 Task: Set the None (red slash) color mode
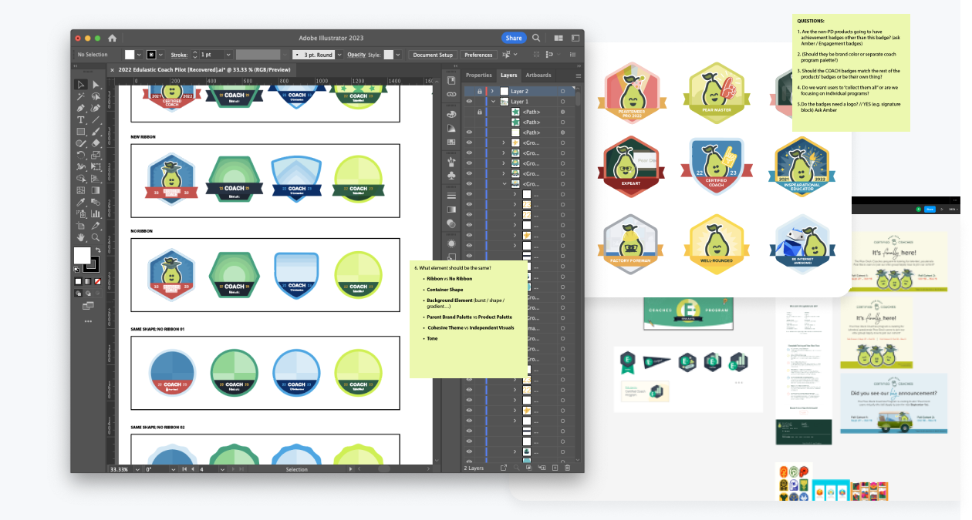tap(98, 281)
